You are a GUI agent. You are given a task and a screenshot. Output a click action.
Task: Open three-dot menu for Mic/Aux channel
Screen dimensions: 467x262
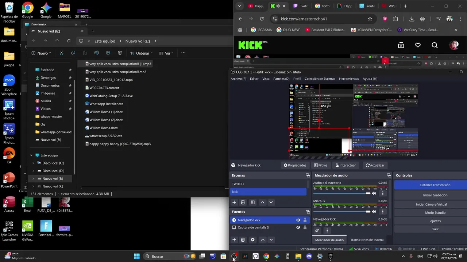pyautogui.click(x=383, y=211)
